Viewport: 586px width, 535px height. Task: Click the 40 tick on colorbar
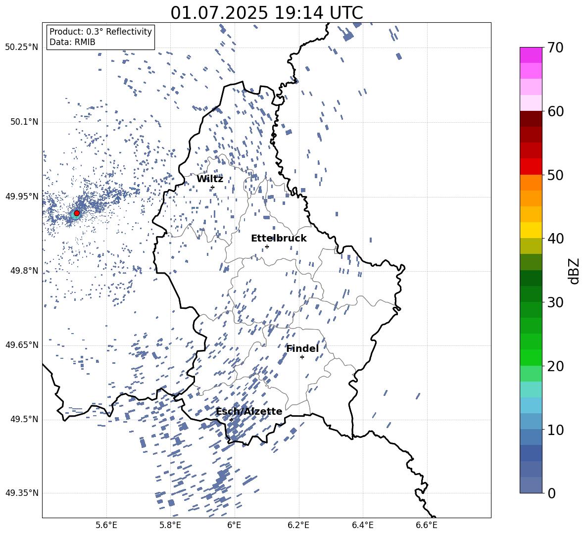(x=555, y=239)
